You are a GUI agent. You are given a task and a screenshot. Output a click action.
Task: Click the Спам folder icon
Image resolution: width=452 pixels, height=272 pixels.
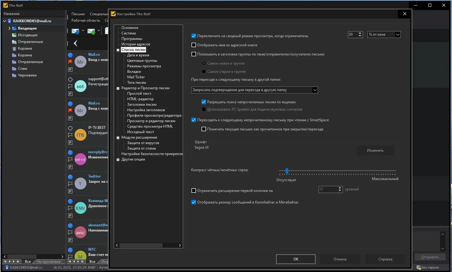[x=14, y=69]
